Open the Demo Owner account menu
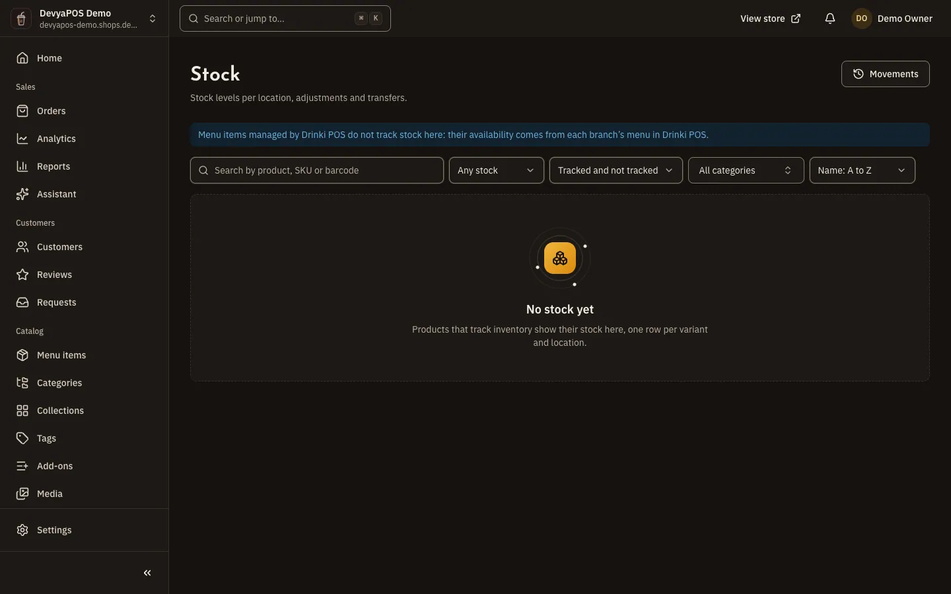 [x=892, y=18]
